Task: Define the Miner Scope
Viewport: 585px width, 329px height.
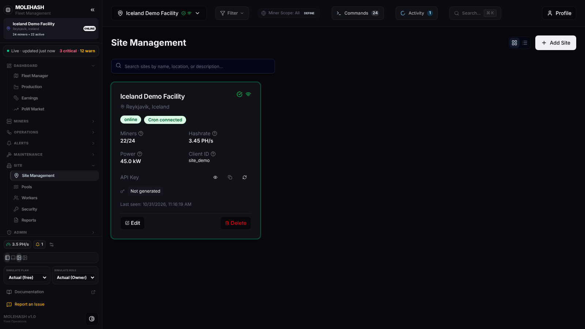Action: 309,13
